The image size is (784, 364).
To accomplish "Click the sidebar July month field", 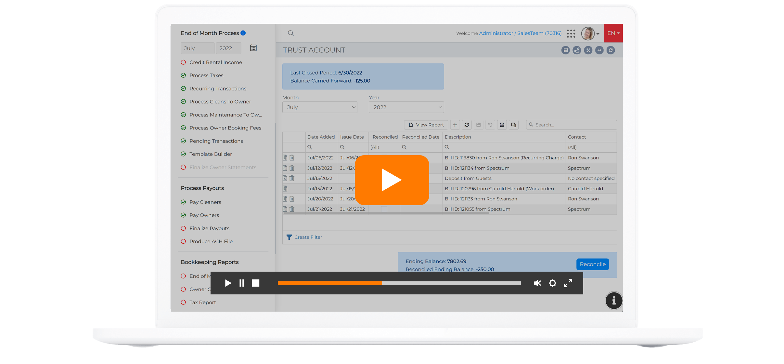I will point(198,48).
